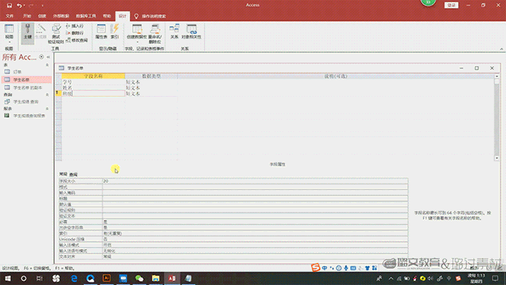Switch to the Home (开始) ribbon tab
Image resolution: width=506 pixels, height=285 pixels.
pyautogui.click(x=27, y=16)
